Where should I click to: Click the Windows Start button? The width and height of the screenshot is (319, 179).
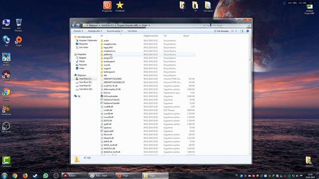point(4,176)
